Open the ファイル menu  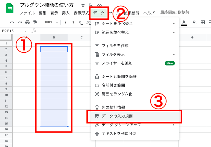tap(27, 13)
